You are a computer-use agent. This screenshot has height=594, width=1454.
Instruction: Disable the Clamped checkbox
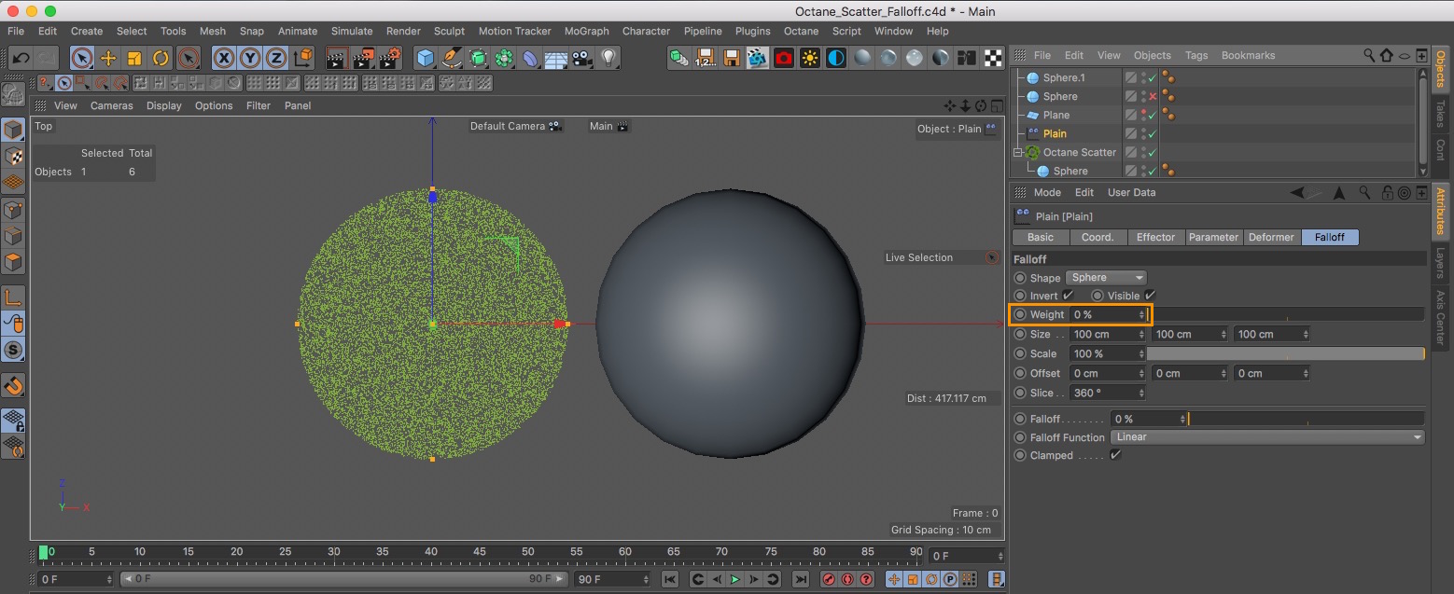pyautogui.click(x=1115, y=455)
